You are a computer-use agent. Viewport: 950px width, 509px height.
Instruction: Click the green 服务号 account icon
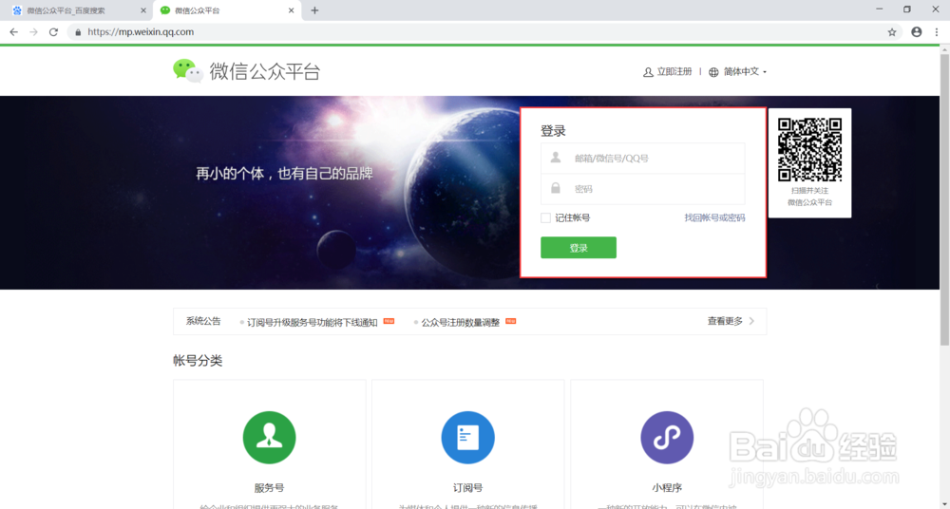tap(269, 437)
